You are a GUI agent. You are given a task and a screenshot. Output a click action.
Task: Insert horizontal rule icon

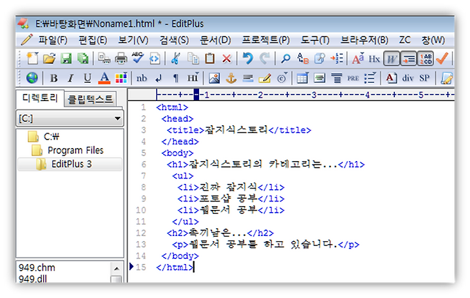[248, 78]
